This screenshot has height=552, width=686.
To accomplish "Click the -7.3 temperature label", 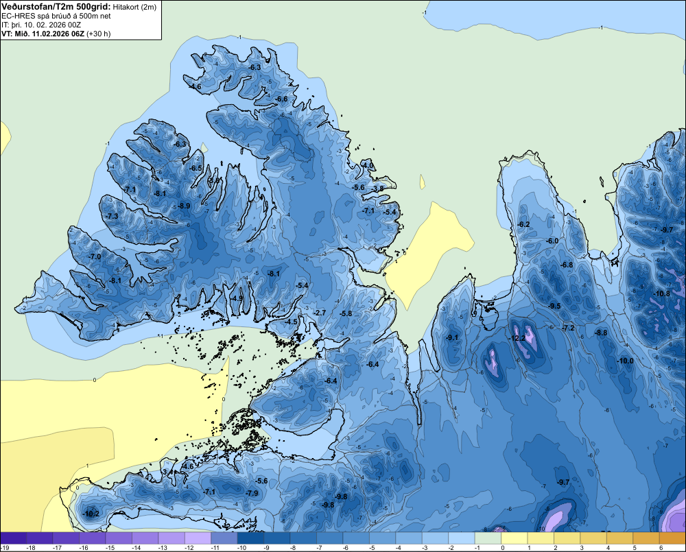I will coord(112,217).
